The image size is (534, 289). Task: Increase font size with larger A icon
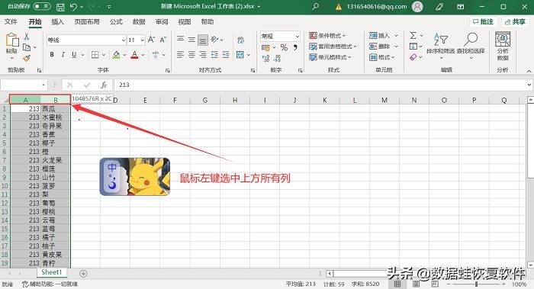[152, 40]
